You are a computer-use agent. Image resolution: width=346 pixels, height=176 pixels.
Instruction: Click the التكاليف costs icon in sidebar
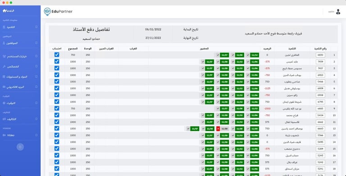[4, 119]
